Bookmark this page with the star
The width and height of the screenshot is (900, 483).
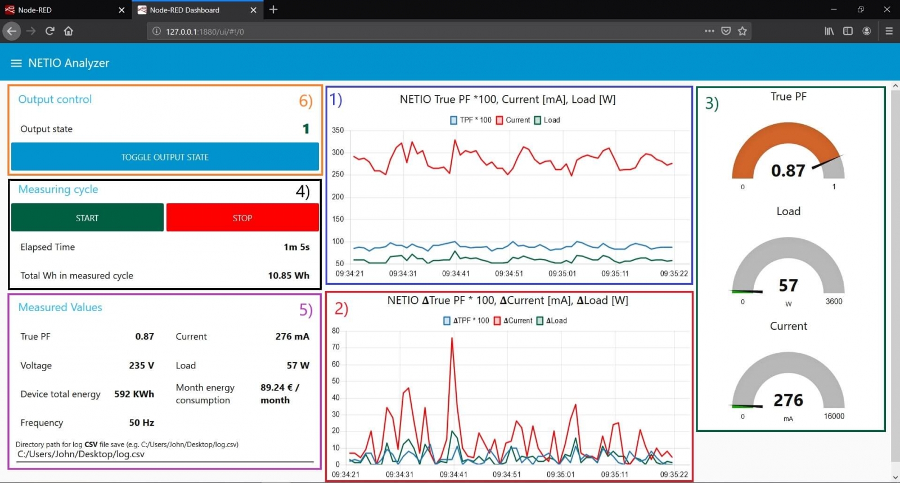(x=742, y=31)
